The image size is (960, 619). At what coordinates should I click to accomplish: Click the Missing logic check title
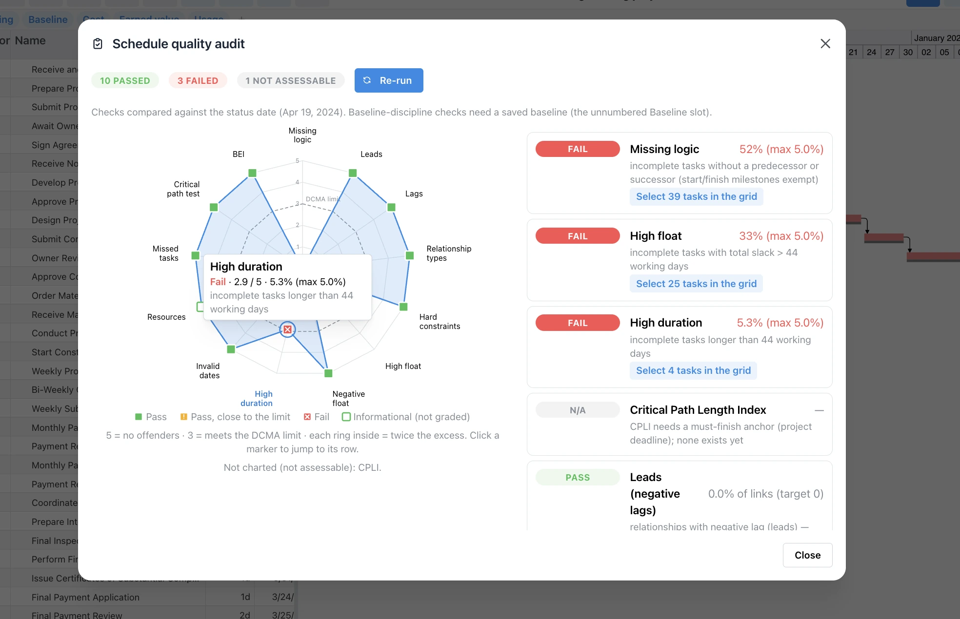click(x=664, y=149)
